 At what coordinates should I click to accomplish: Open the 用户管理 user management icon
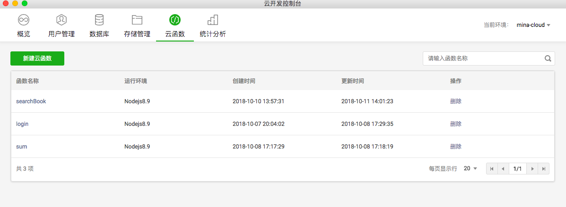(61, 20)
